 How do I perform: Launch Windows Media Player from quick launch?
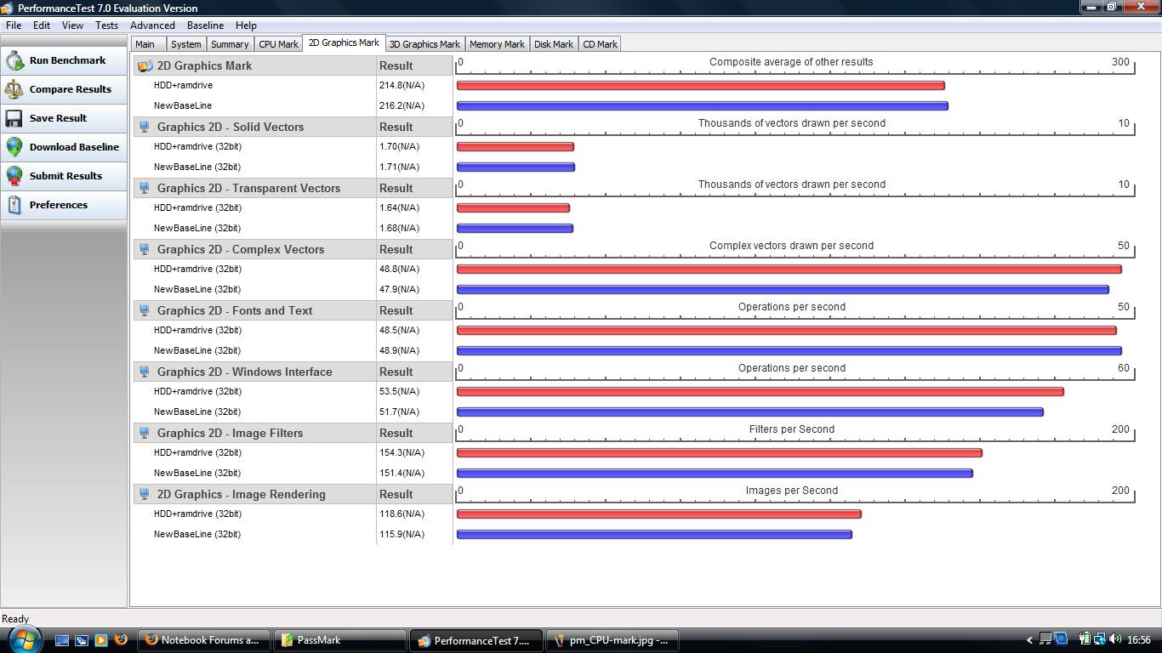tap(101, 640)
